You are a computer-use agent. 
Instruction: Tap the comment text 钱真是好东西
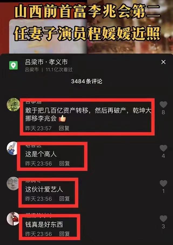[x=44, y=225]
